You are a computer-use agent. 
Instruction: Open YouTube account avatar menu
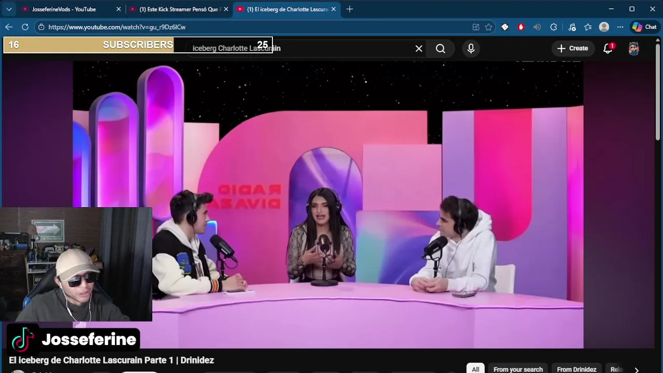pyautogui.click(x=633, y=48)
